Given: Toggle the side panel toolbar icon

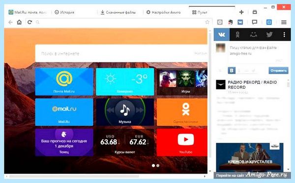Looking at the screenshot, I should click(269, 22).
